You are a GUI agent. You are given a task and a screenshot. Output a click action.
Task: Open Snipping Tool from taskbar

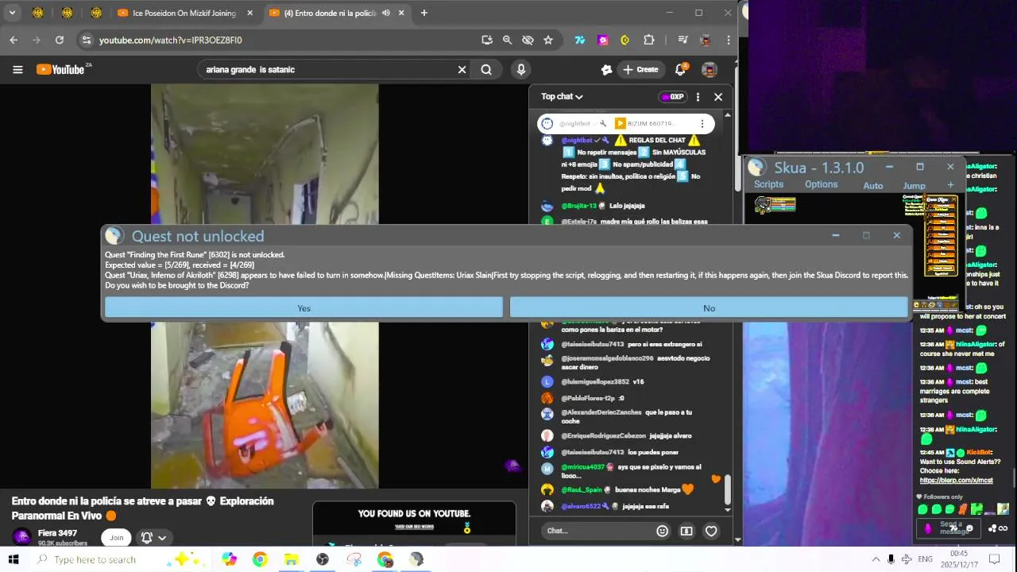pyautogui.click(x=354, y=559)
